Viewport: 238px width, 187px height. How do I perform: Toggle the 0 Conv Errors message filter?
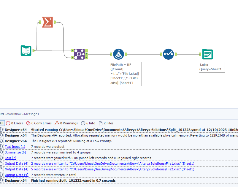[x=39, y=123]
